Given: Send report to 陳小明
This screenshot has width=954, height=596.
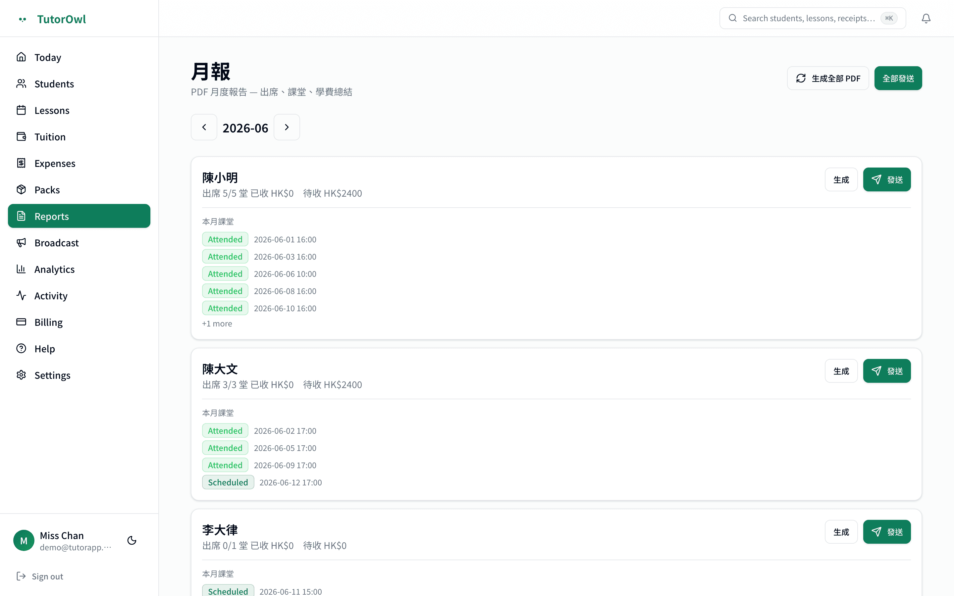Looking at the screenshot, I should (x=887, y=179).
